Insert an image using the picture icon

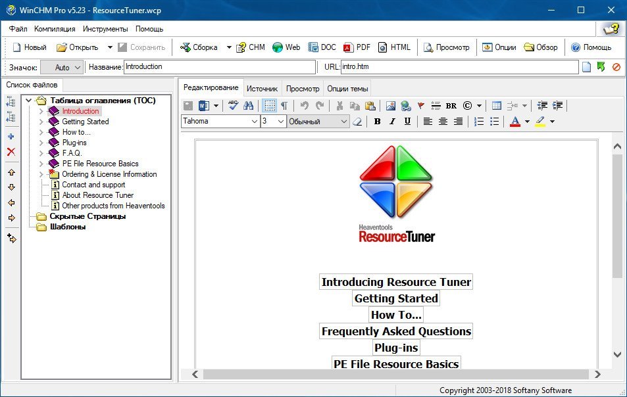click(x=391, y=105)
